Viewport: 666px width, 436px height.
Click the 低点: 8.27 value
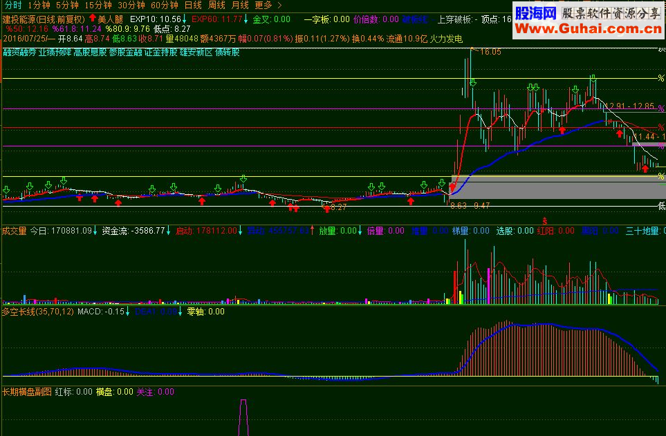[x=172, y=29]
